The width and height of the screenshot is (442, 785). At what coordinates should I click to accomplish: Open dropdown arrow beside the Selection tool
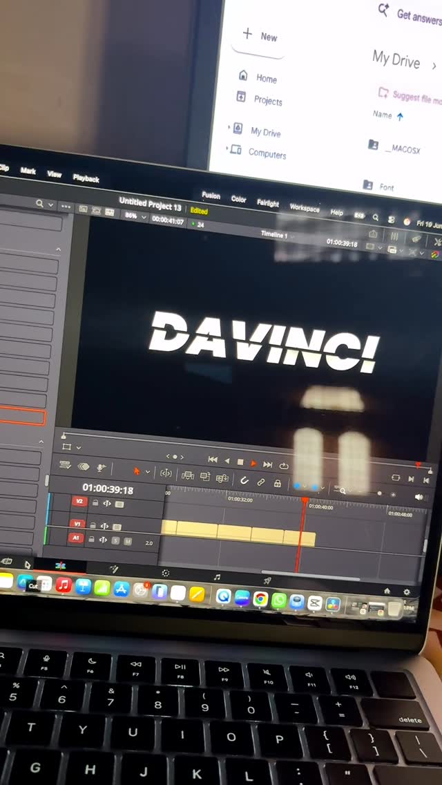click(147, 472)
